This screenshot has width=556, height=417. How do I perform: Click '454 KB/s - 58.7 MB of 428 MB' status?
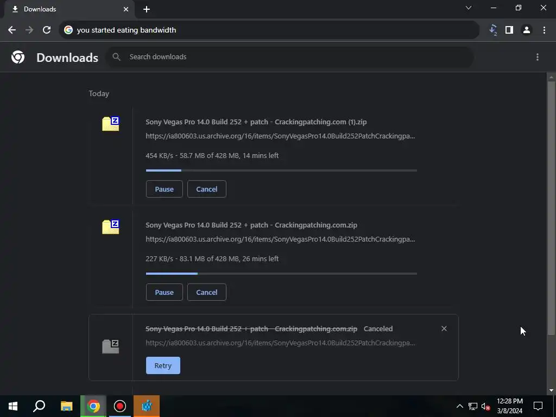coord(212,156)
